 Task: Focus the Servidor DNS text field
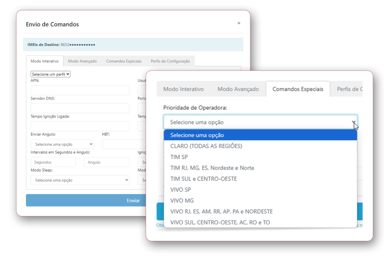click(x=80, y=108)
